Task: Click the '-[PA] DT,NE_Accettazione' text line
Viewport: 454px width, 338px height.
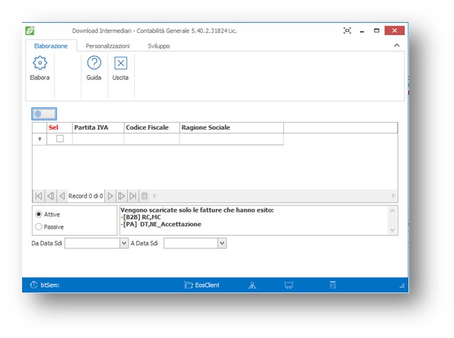Action: coord(161,224)
